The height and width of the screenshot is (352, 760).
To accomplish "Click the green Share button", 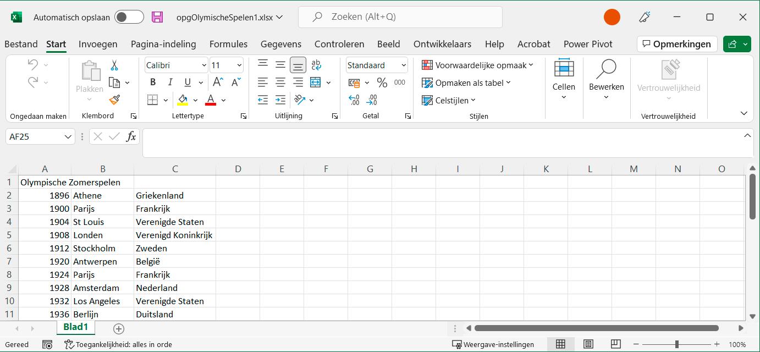I will tap(737, 44).
